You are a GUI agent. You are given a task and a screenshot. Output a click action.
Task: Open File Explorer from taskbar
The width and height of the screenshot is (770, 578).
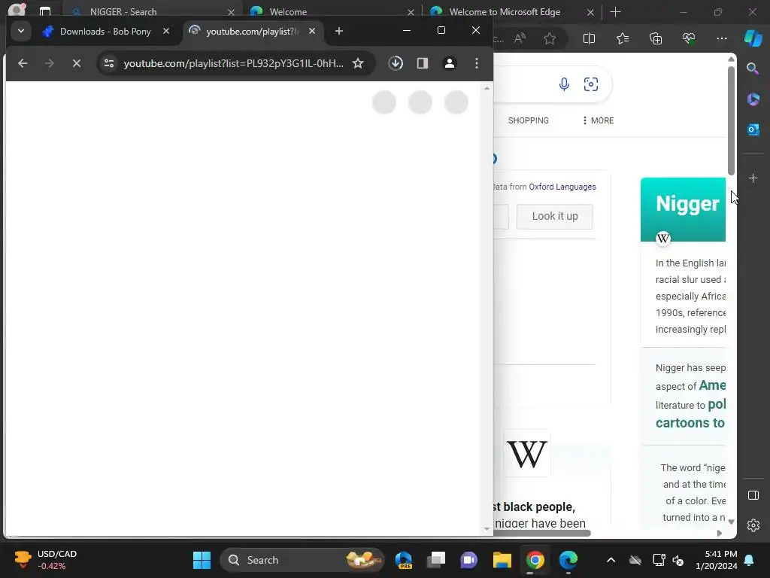(502, 560)
